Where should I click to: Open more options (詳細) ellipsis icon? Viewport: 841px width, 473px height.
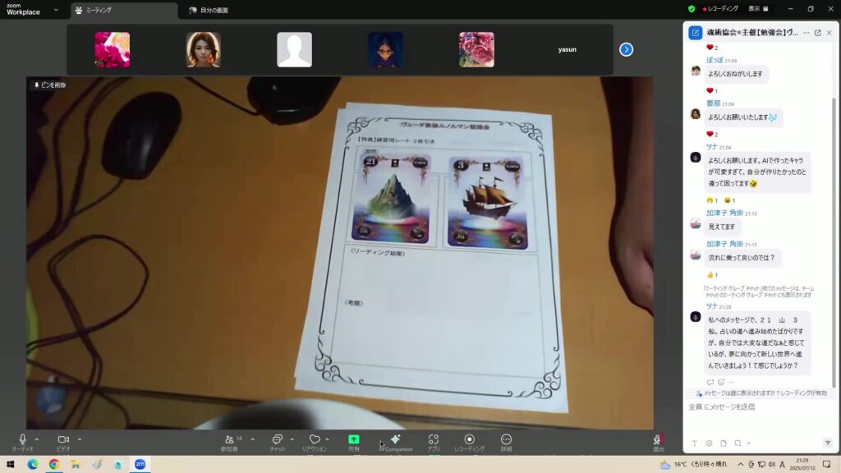[x=506, y=439]
